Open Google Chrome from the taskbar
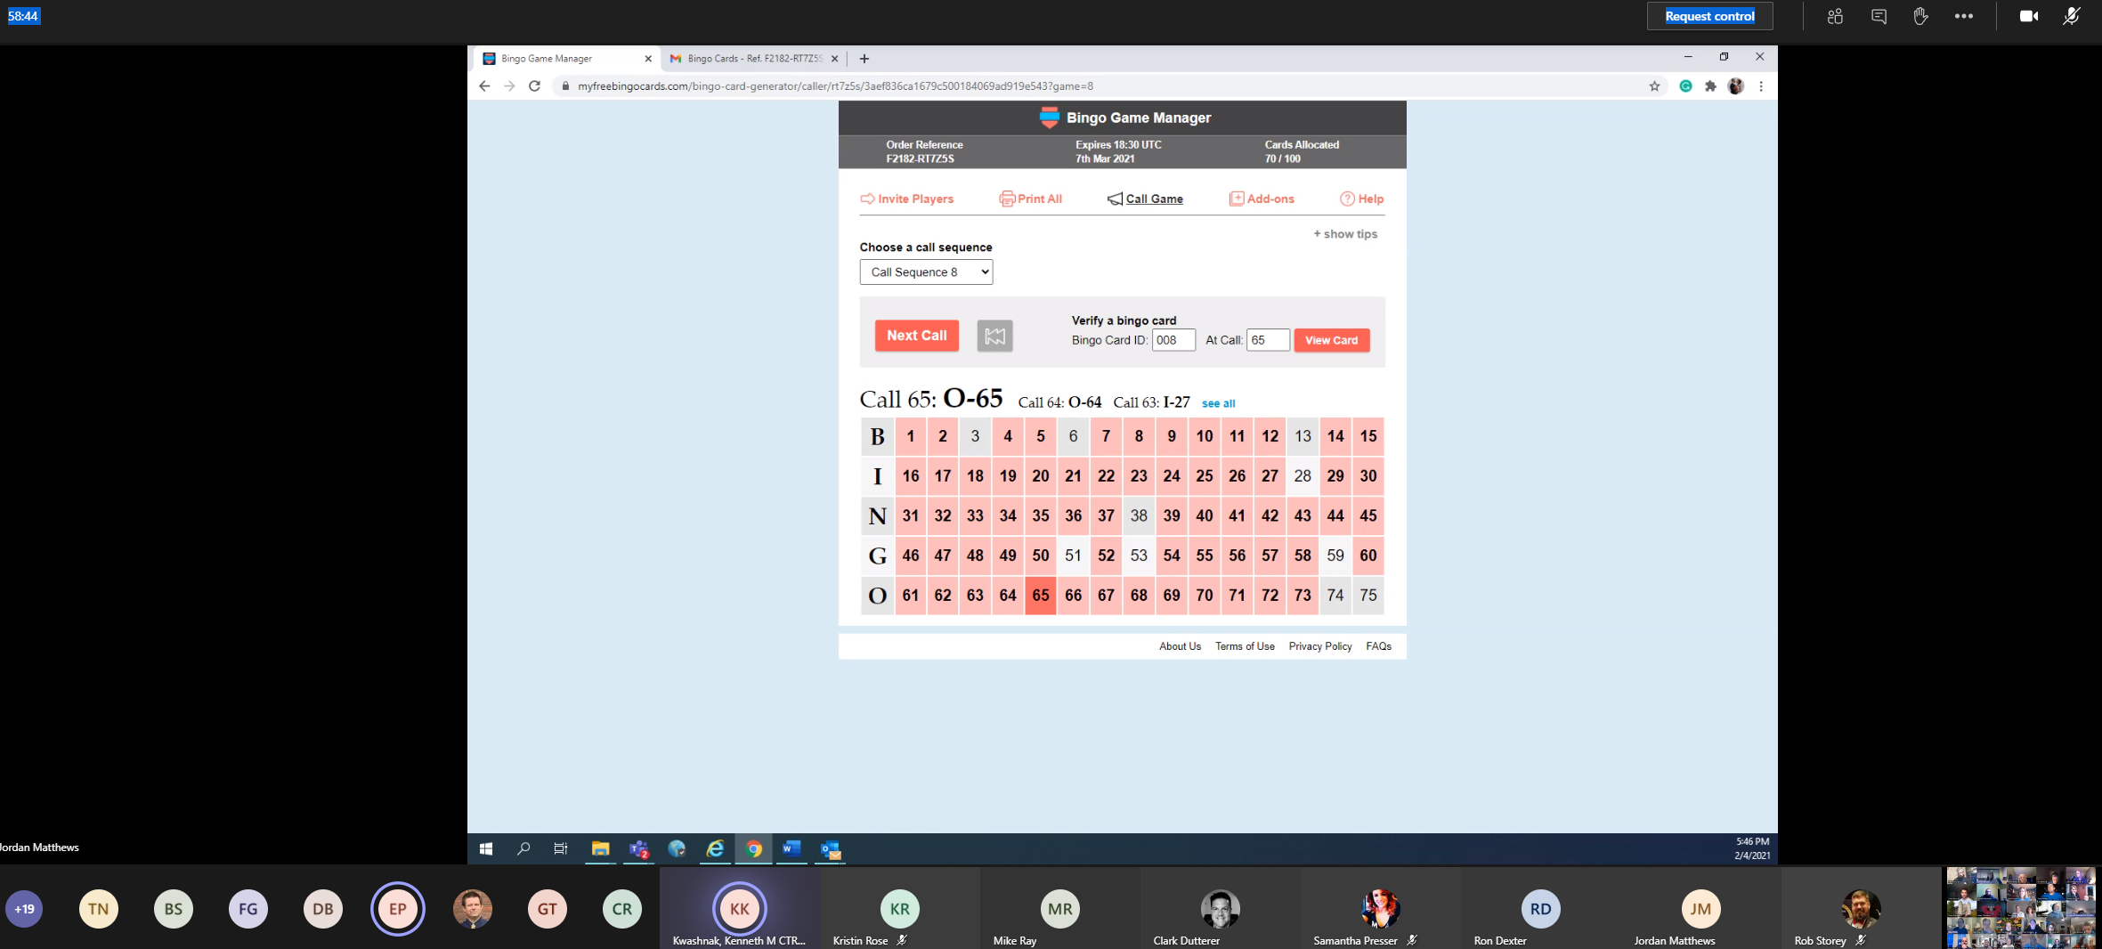 pyautogui.click(x=754, y=849)
